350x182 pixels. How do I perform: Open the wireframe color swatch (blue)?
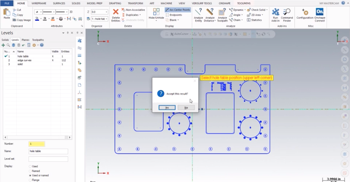(x=37, y=19)
